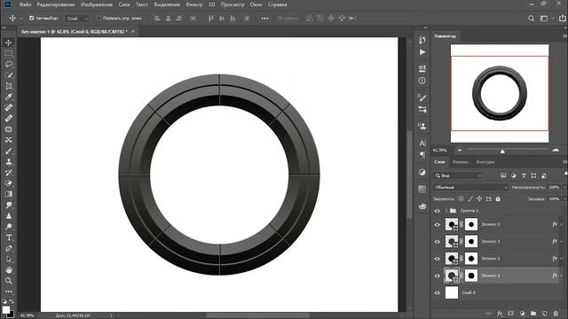Switch to the Контуры tab
Viewport: 568px width, 319px height.
485,162
